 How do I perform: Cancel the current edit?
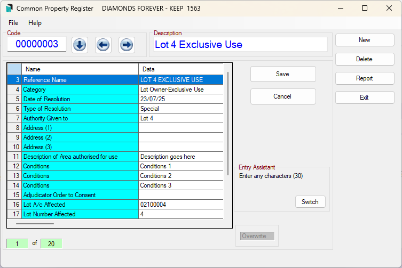283,96
